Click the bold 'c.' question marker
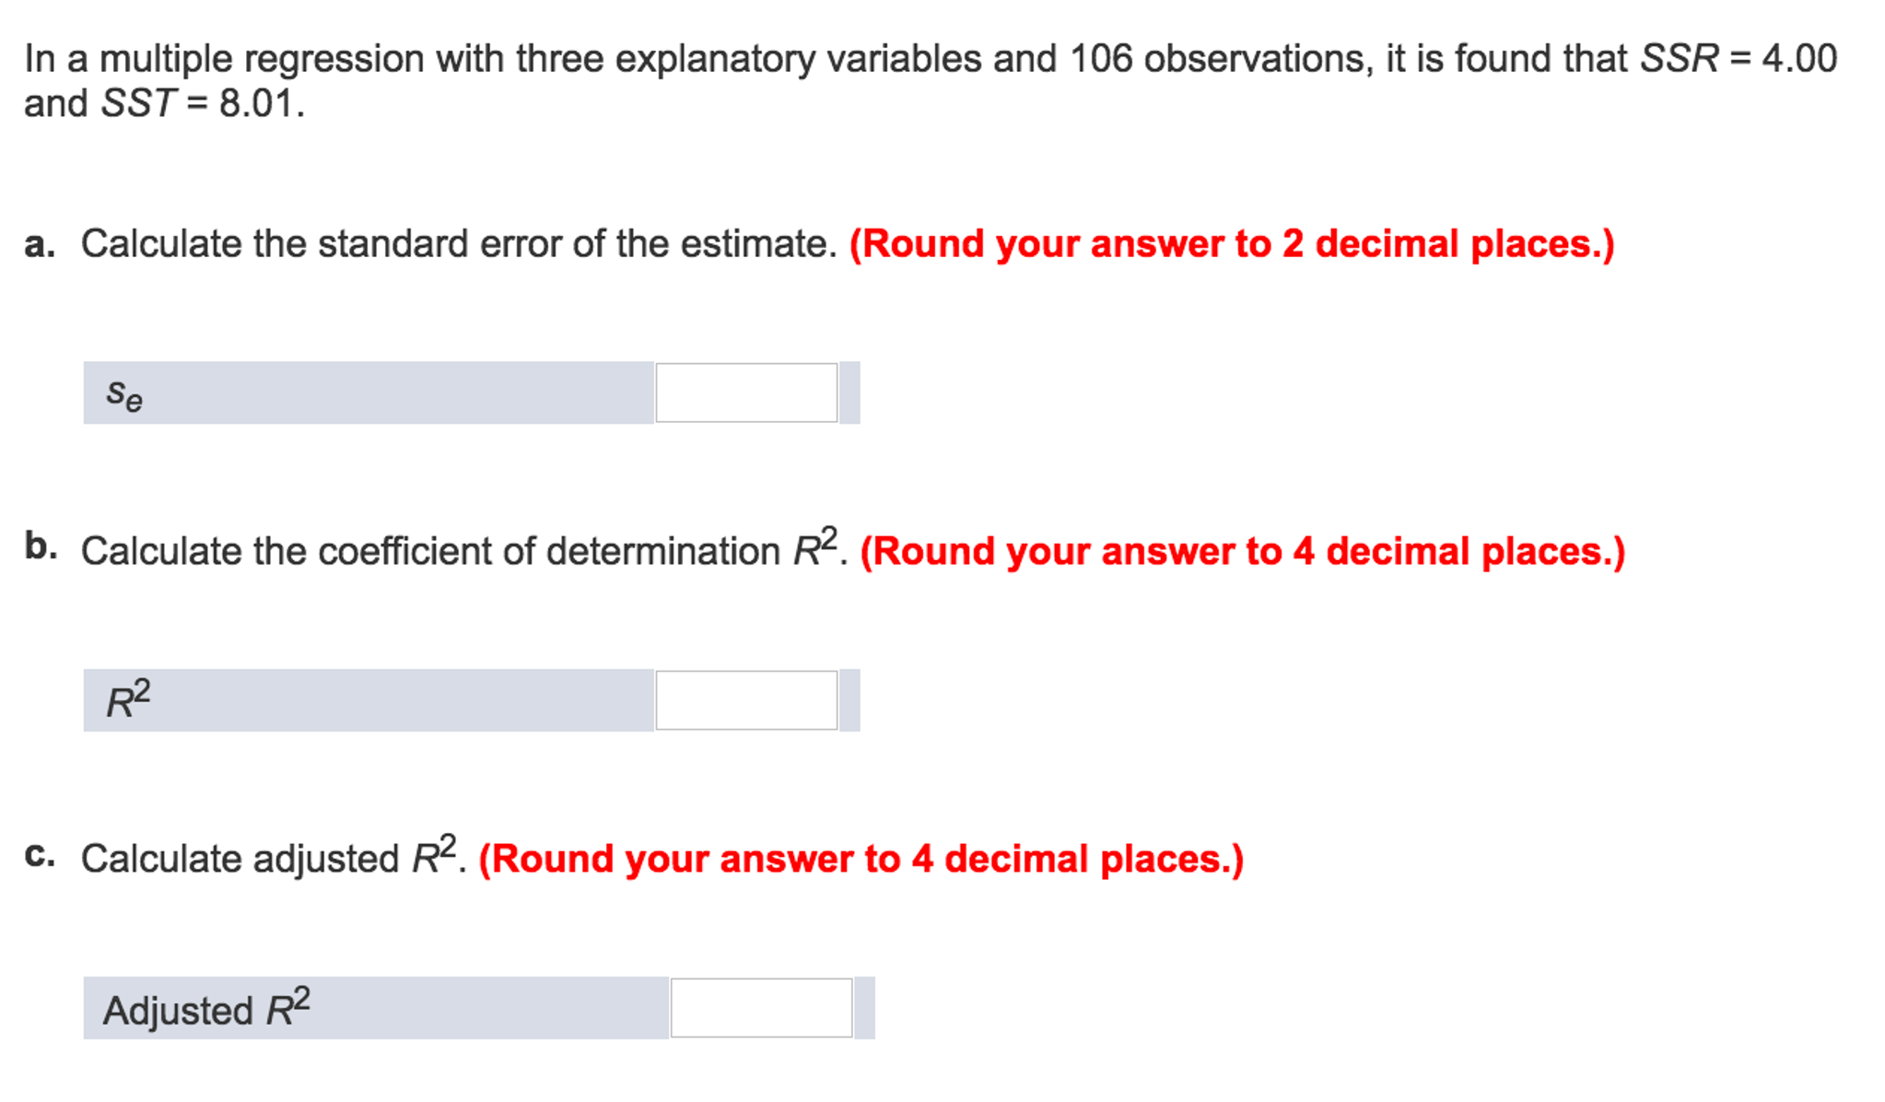The image size is (1885, 1102). tap(40, 856)
